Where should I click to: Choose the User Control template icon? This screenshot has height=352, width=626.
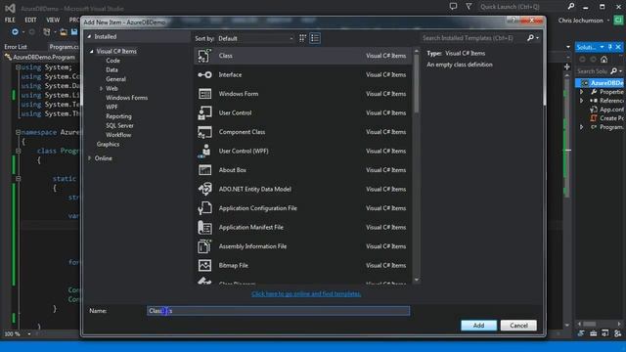204,113
